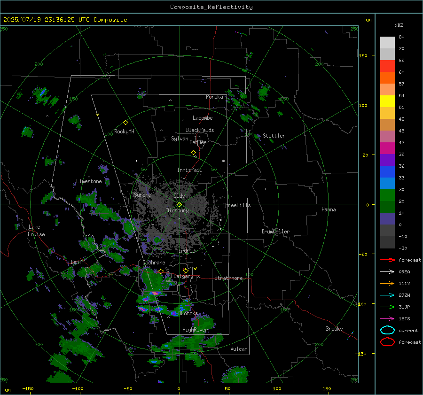Click the green 31JP arrow icon

387,307
